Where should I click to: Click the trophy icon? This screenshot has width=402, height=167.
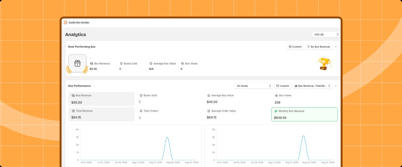pyautogui.click(x=324, y=64)
